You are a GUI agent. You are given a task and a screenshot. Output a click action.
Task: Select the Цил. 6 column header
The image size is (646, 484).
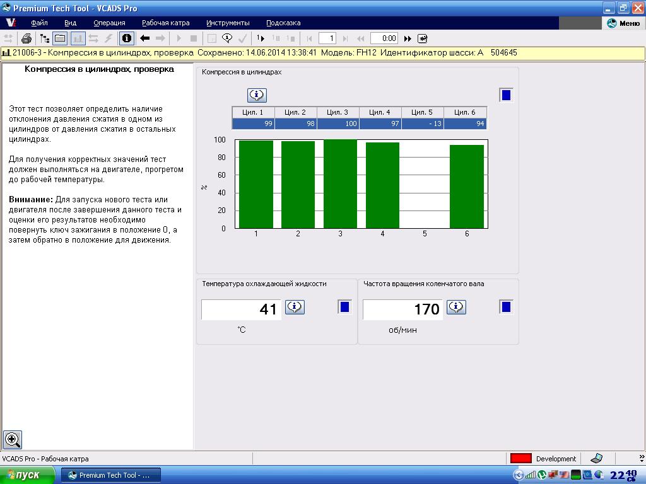click(x=465, y=112)
